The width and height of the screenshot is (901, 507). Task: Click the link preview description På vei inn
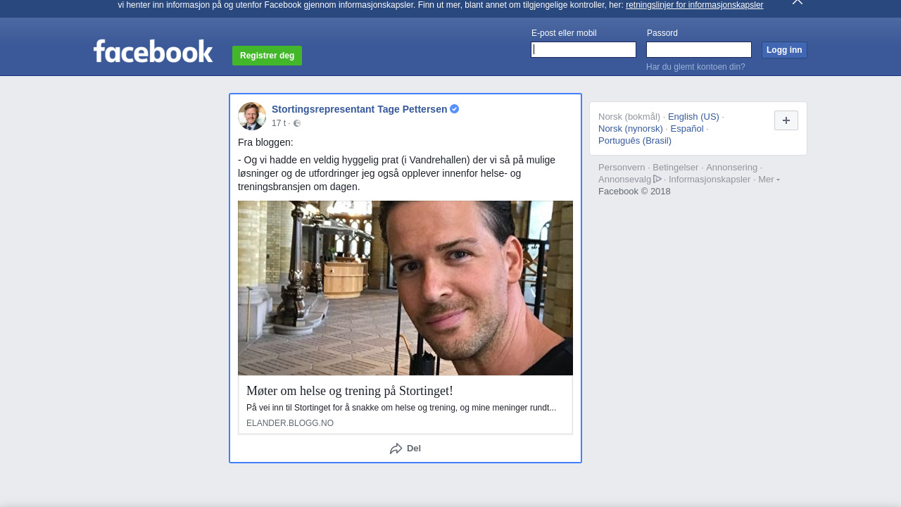401,408
